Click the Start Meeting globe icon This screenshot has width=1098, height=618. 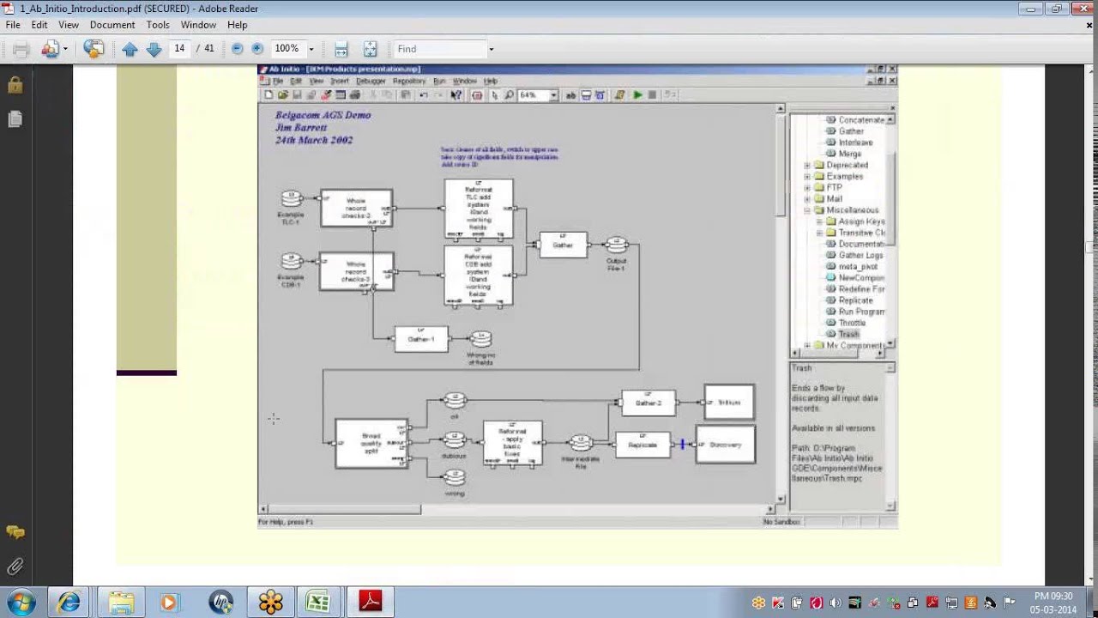pos(94,49)
